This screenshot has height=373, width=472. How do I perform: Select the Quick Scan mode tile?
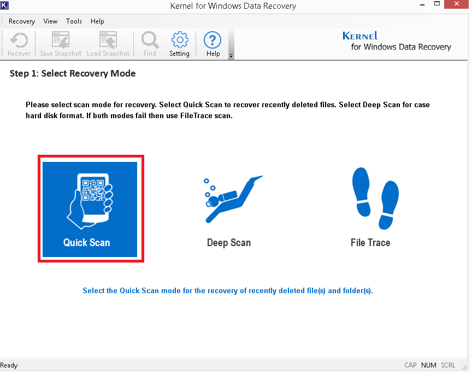pyautogui.click(x=90, y=209)
